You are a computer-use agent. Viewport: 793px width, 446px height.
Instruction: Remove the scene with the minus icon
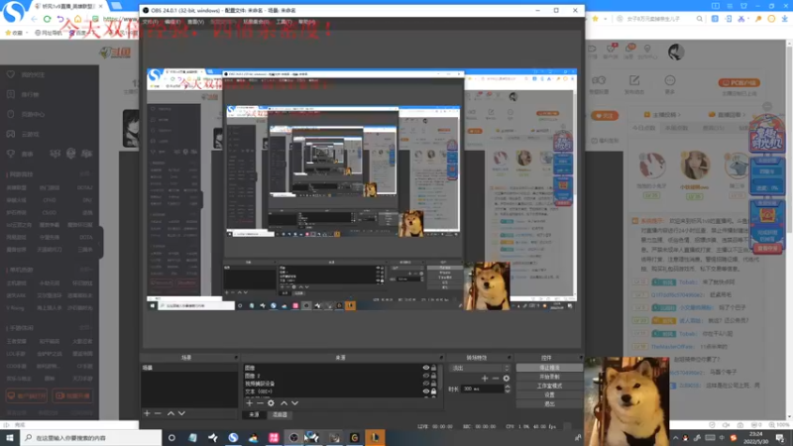(x=158, y=413)
